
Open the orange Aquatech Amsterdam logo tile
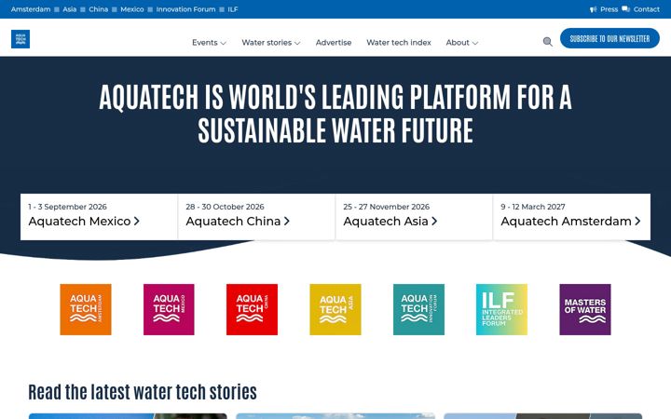click(x=86, y=309)
